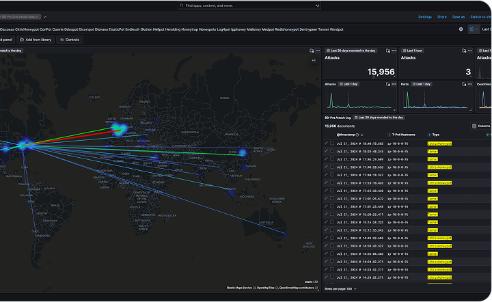Viewport: 492px width, 302px height.
Task: Select checkbox for the 18:25:48.245 row
Action: pos(332,151)
